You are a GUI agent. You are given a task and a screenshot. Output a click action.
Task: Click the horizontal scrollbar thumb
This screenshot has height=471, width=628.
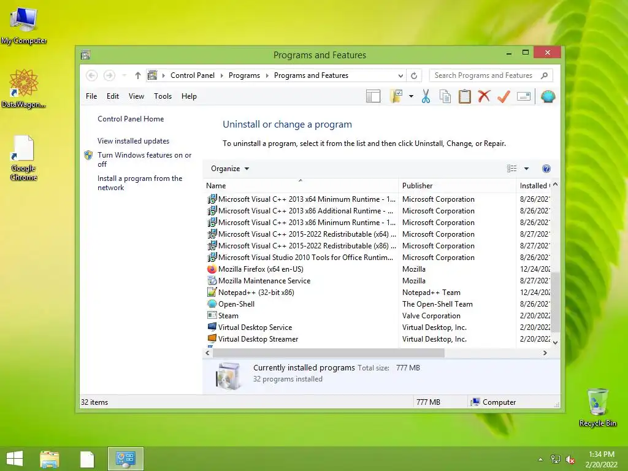(x=329, y=353)
